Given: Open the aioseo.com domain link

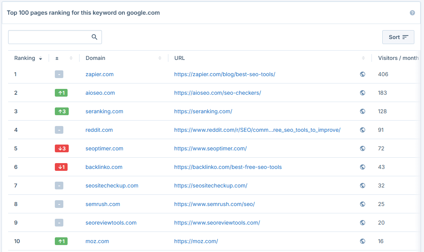Looking at the screenshot, I should click(x=100, y=93).
